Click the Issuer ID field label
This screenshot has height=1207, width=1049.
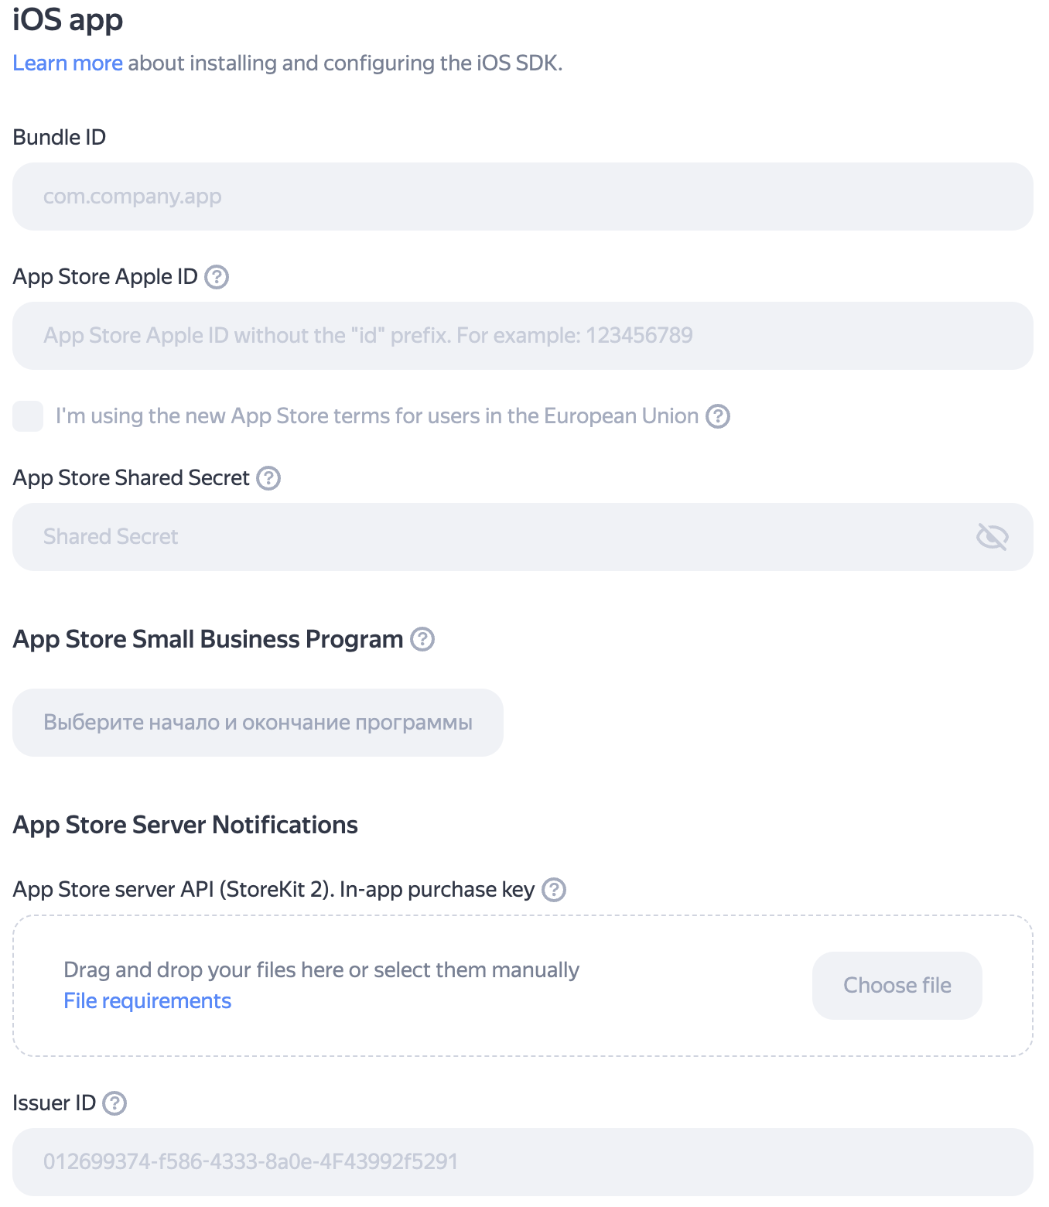click(x=53, y=1103)
